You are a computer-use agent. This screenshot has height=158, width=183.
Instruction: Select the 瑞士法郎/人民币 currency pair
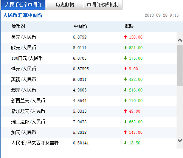click(28, 122)
